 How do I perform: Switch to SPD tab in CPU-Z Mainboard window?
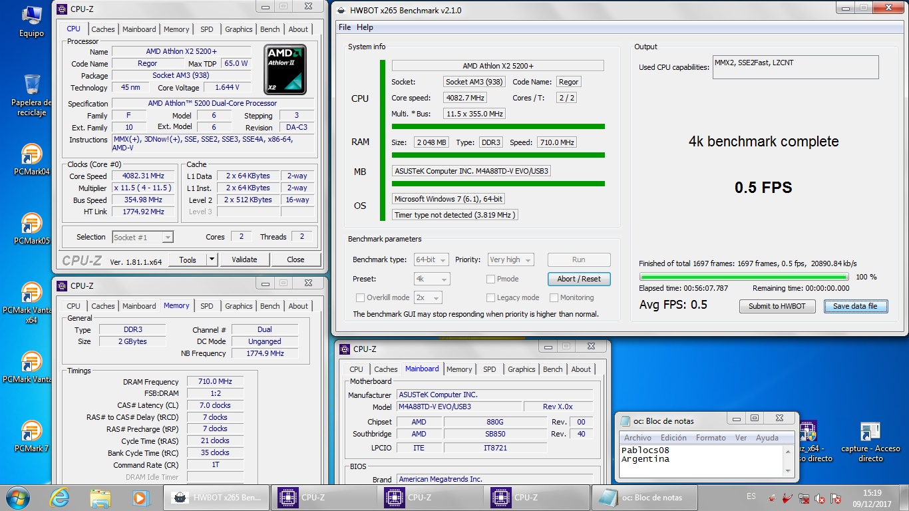(x=490, y=369)
